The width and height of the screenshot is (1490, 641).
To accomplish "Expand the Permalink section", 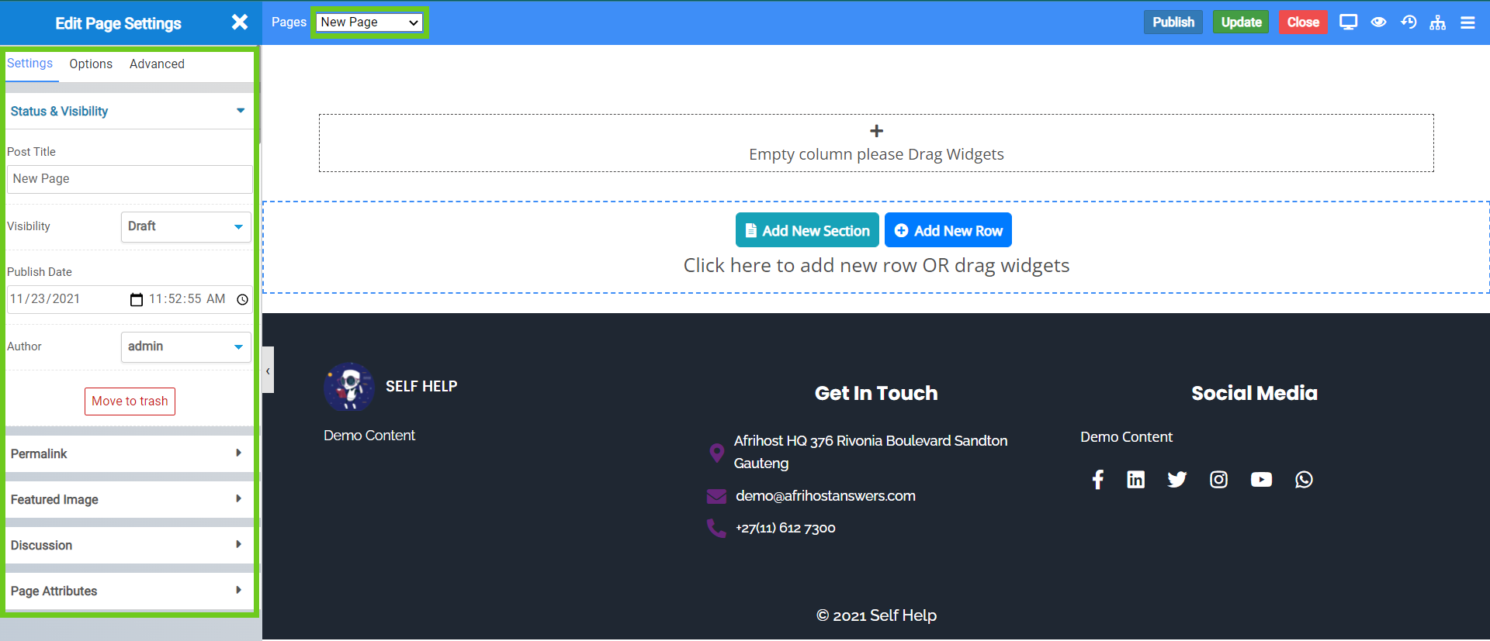I will (128, 453).
